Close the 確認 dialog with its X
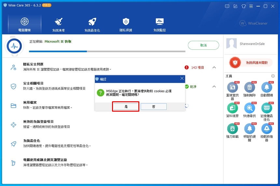The image size is (280, 186). click(x=182, y=79)
